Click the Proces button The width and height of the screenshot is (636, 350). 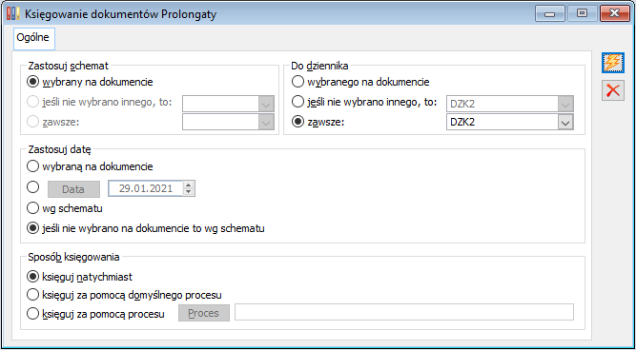(x=204, y=313)
